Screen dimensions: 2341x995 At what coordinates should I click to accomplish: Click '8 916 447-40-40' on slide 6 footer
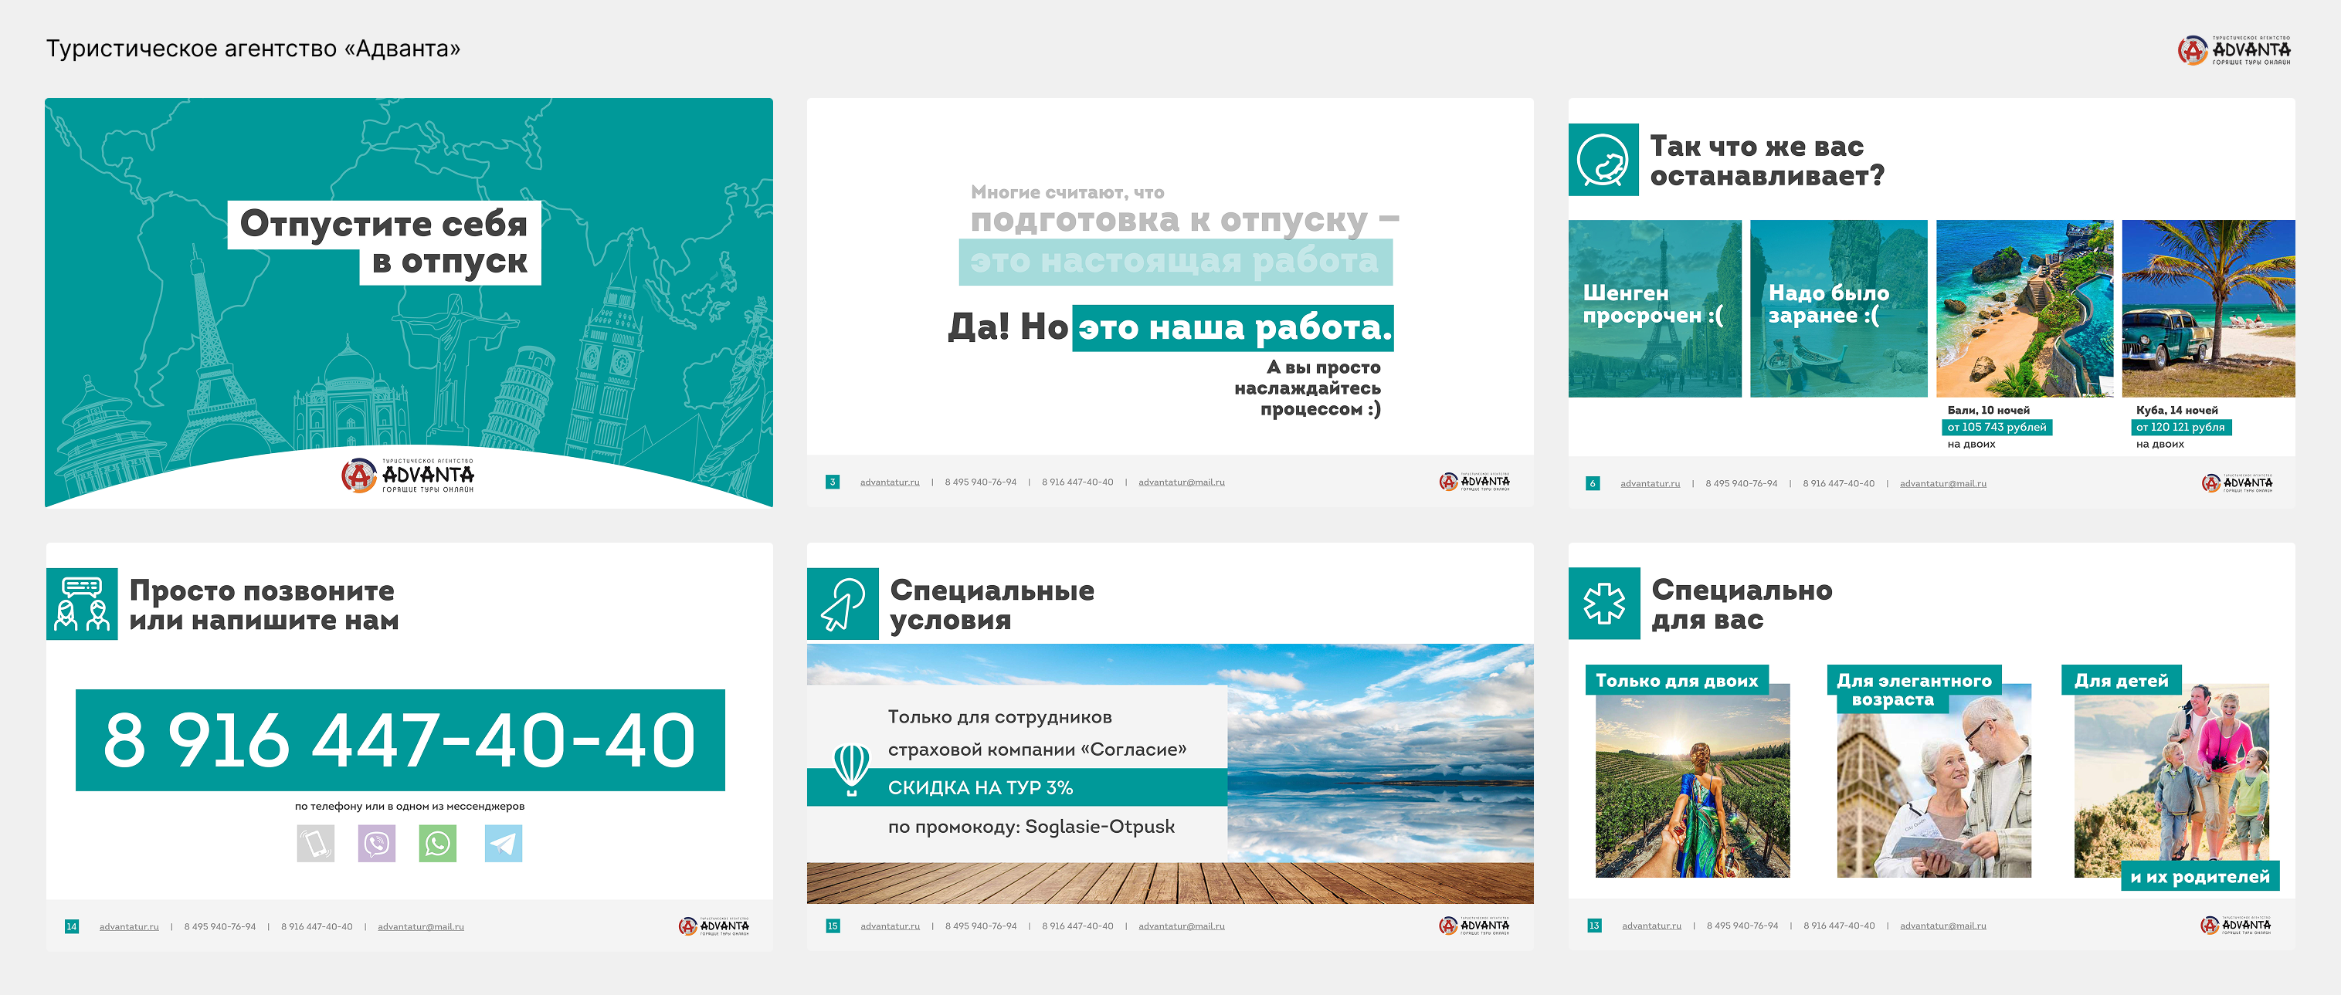(x=1838, y=483)
